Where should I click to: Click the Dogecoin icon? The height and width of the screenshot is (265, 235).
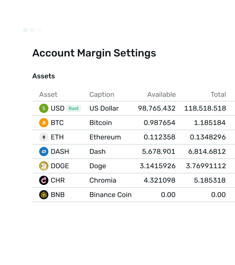point(43,166)
